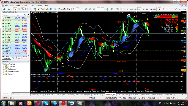Viewport: 188px width, 106px height.
Task: Select the Vertical Line drawing tool
Action: (x=168, y=9)
